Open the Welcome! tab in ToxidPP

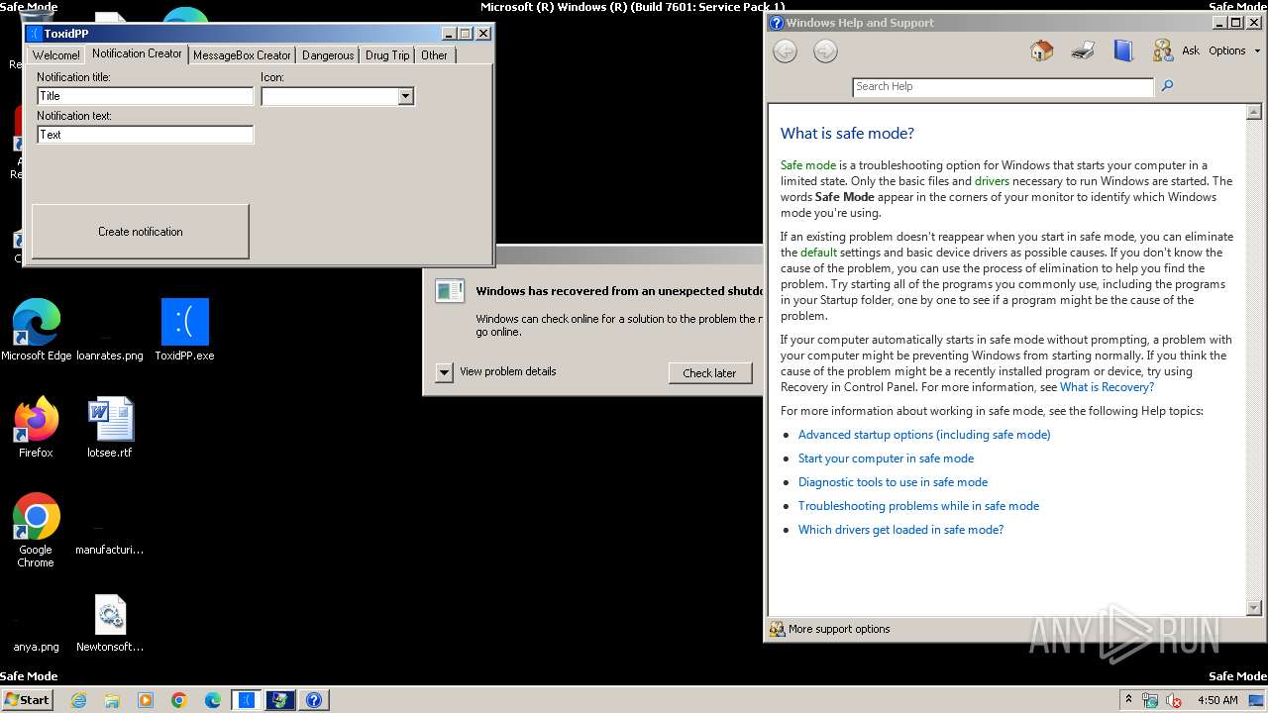point(56,55)
